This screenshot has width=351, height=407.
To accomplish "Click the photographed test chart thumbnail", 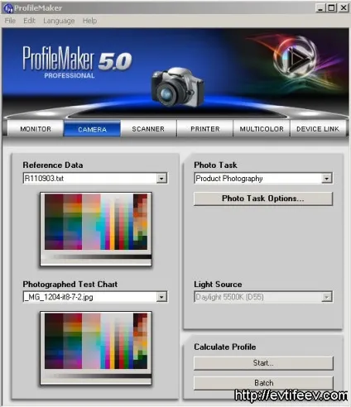I will (96, 348).
